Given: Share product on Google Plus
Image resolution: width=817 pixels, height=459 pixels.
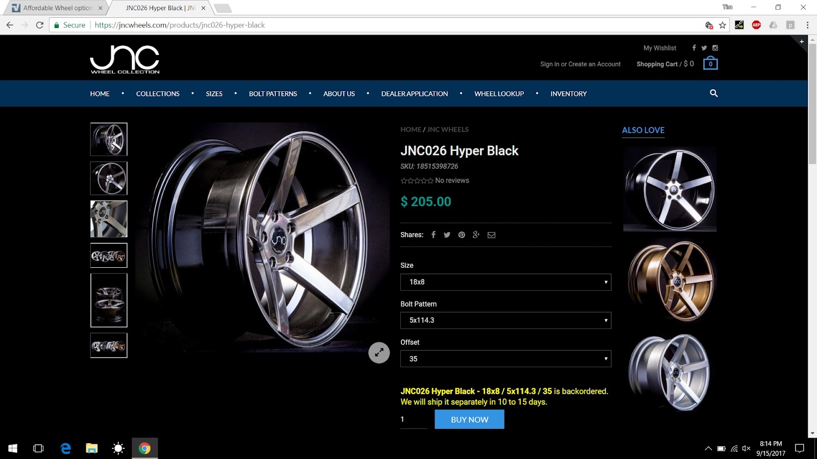Looking at the screenshot, I should [476, 235].
